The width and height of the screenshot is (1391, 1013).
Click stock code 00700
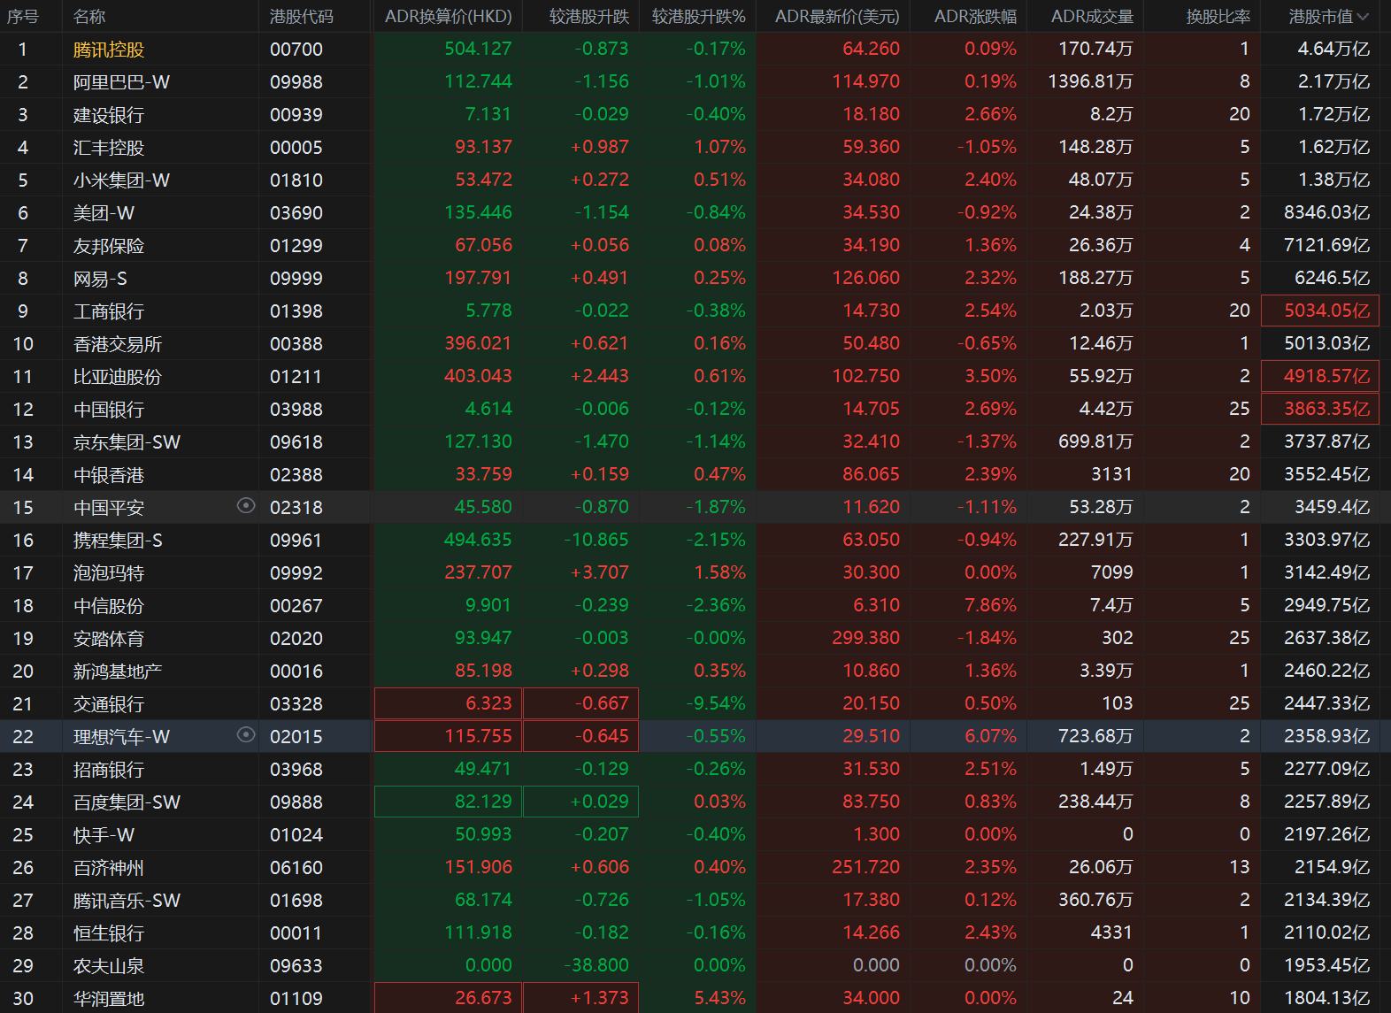coord(296,50)
